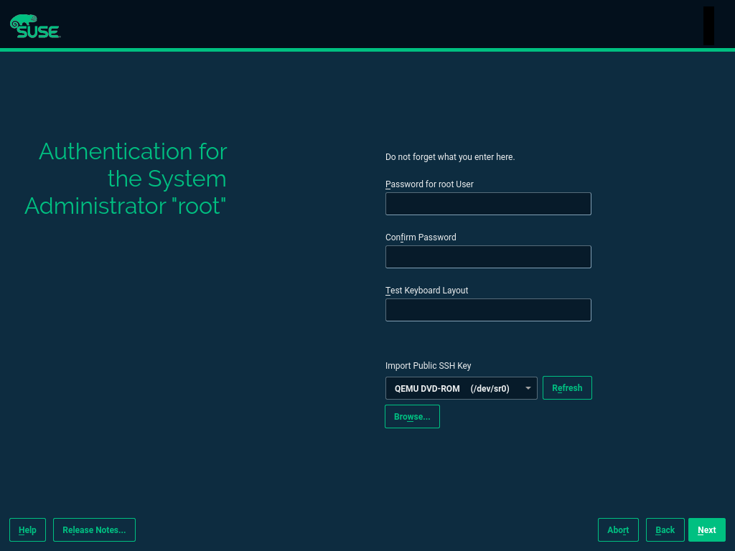Image resolution: width=735 pixels, height=551 pixels.
Task: Click the "Test Keyboard Layout" label
Action: pos(426,291)
